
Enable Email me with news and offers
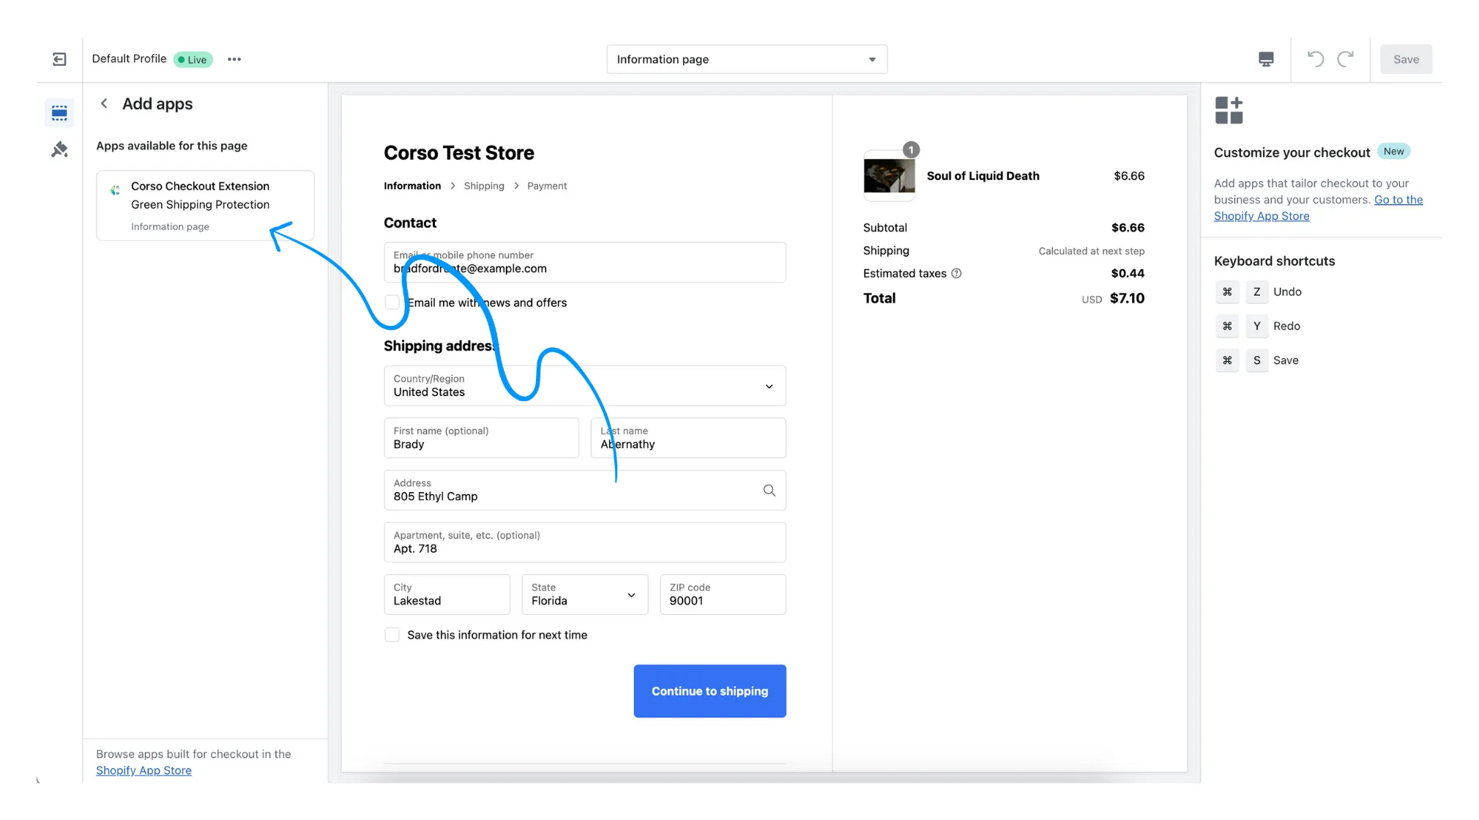392,302
